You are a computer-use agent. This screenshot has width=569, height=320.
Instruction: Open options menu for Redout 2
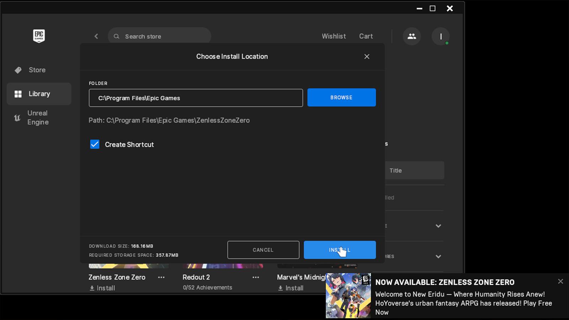coord(256,277)
